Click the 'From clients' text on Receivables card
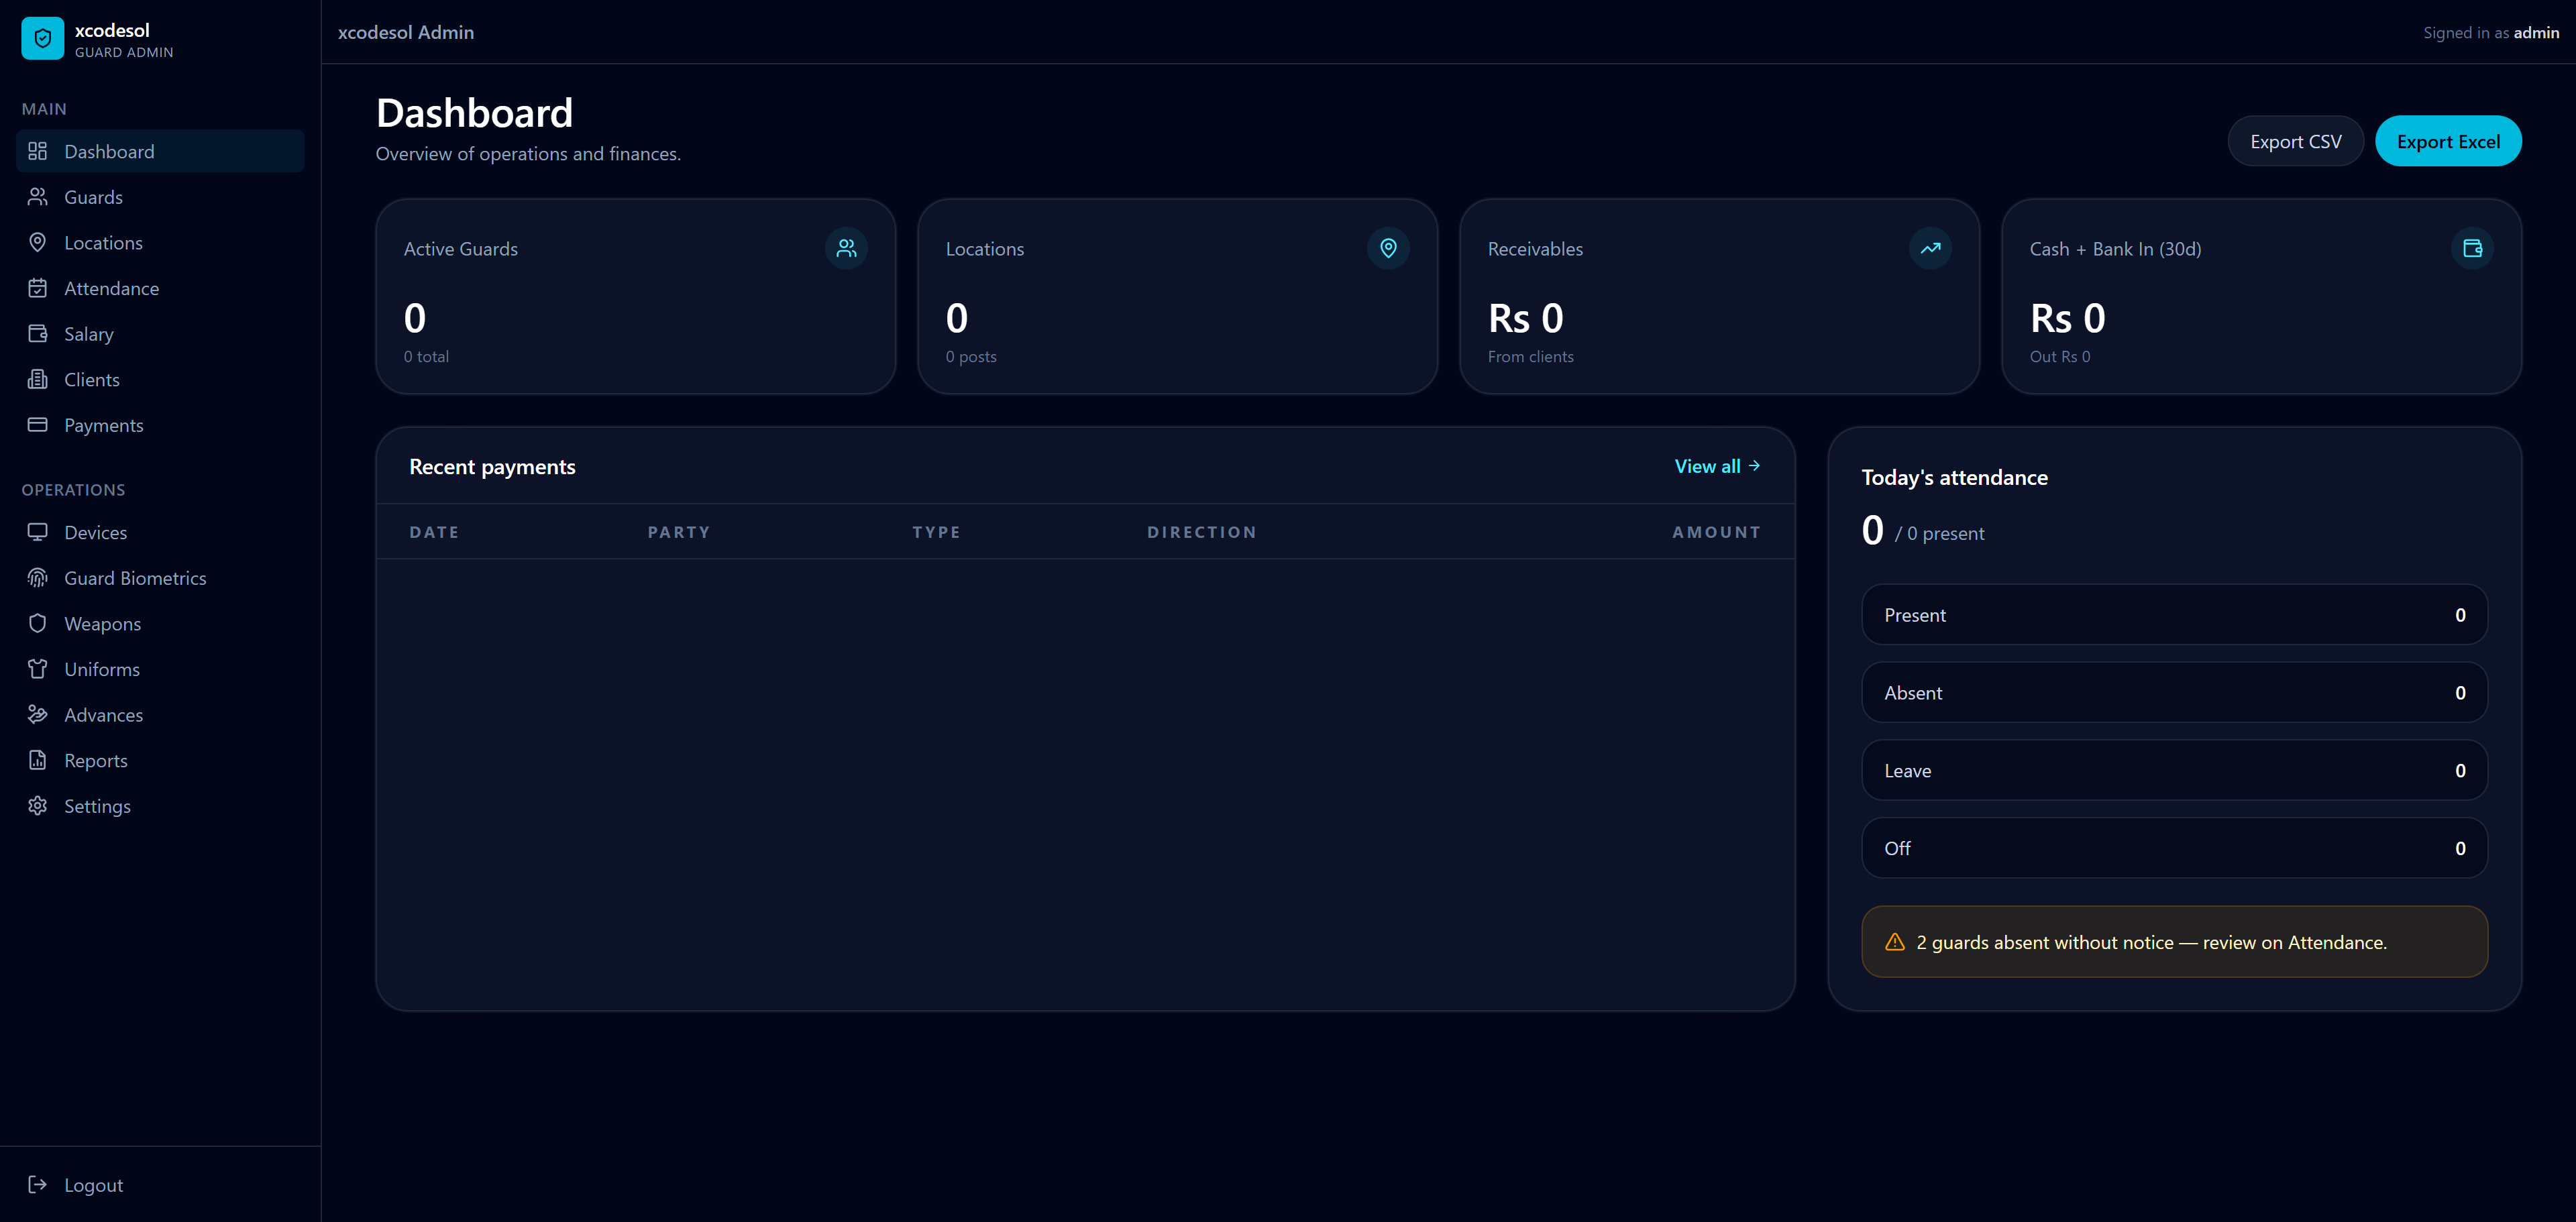Image resolution: width=2576 pixels, height=1222 pixels. (x=1530, y=357)
